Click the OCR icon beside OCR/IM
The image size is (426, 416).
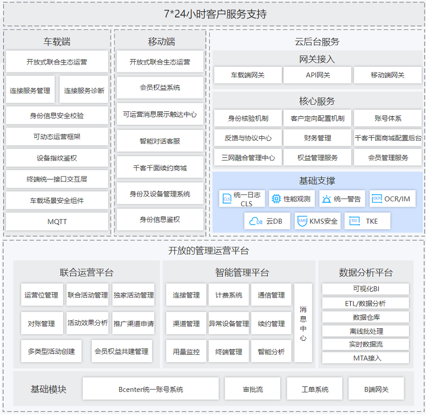tap(377, 199)
